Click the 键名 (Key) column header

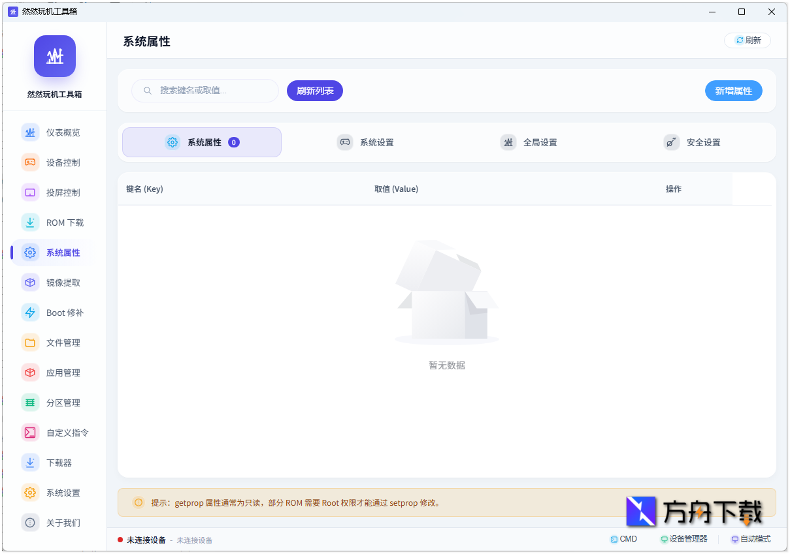pos(144,189)
